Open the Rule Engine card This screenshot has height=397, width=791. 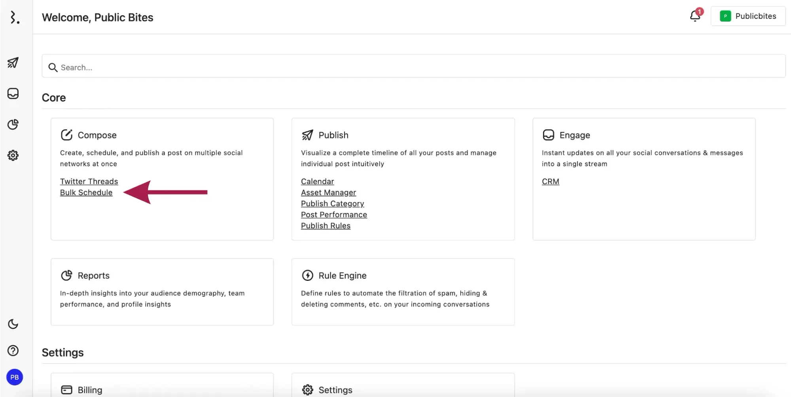[x=403, y=291]
